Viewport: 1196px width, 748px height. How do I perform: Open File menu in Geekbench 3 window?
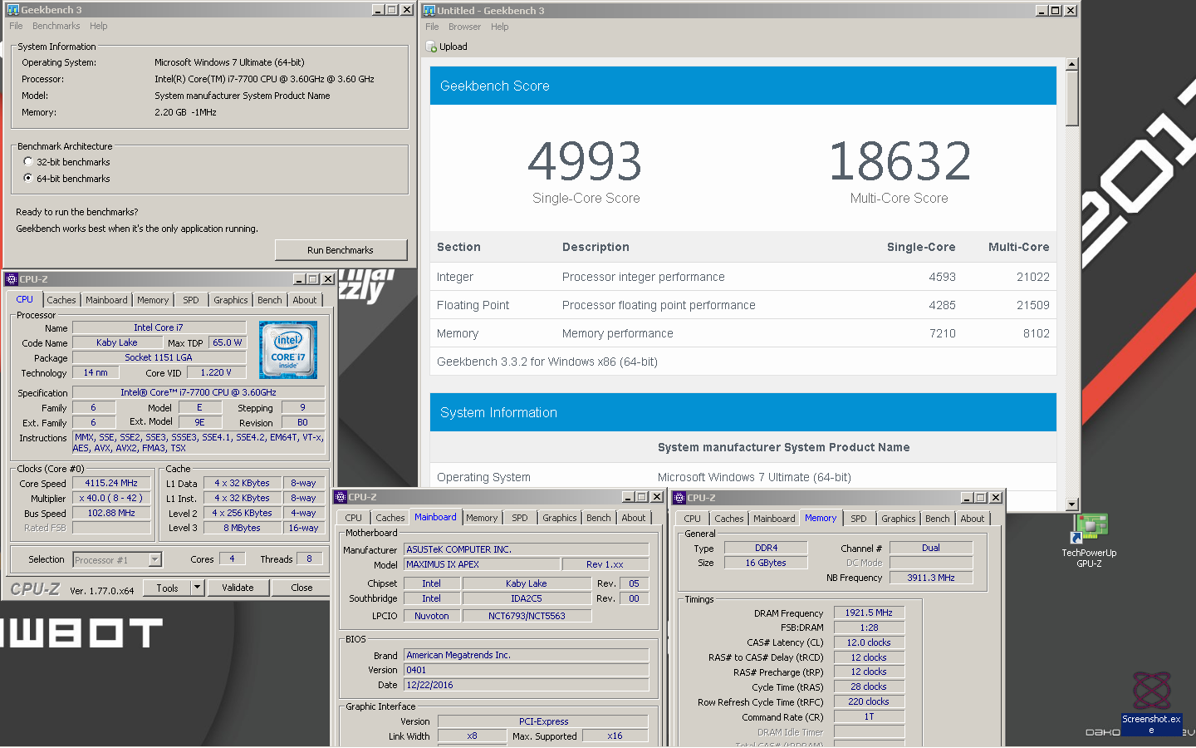[x=16, y=26]
